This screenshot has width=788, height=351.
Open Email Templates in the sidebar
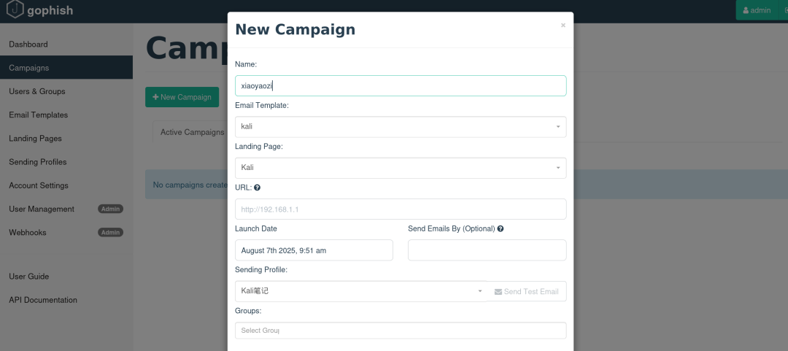pyautogui.click(x=39, y=115)
